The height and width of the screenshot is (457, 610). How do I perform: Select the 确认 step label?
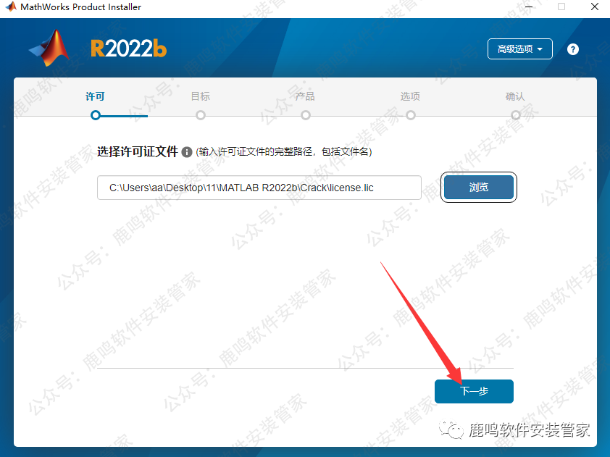click(x=516, y=96)
